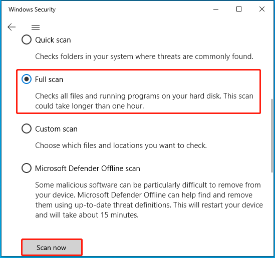Select the Quick scan radio circle
This screenshot has height=258, width=275.
(x=27, y=39)
